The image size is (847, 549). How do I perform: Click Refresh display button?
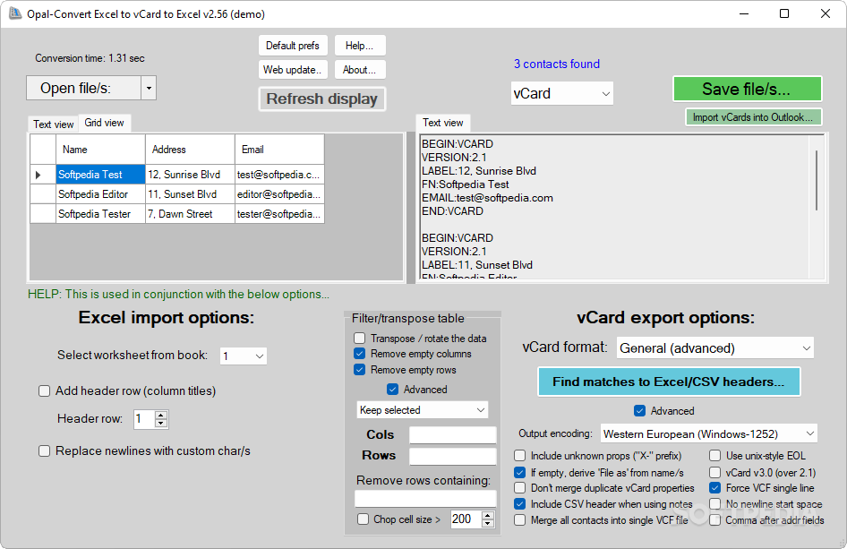pyautogui.click(x=322, y=99)
